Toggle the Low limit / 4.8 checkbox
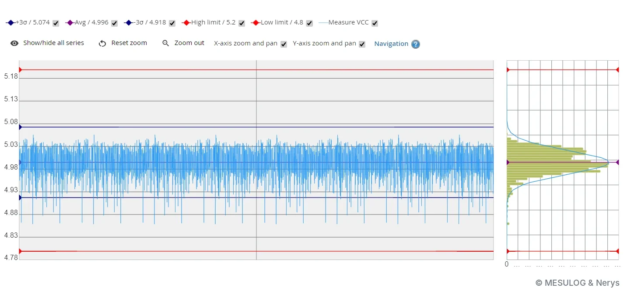The image size is (627, 291). coord(309,23)
